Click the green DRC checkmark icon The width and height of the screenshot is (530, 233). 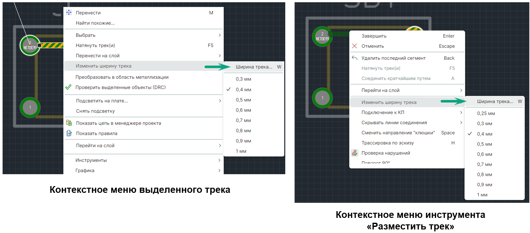tap(68, 87)
